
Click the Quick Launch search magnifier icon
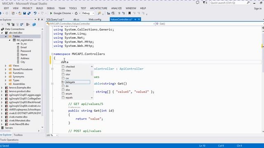click(248, 3)
